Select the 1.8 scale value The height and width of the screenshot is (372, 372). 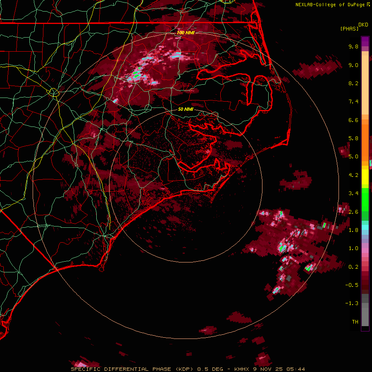(353, 230)
